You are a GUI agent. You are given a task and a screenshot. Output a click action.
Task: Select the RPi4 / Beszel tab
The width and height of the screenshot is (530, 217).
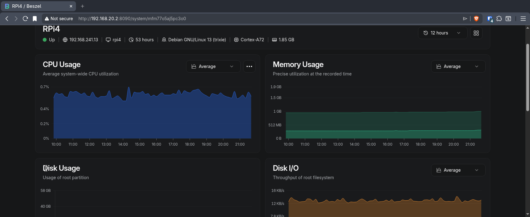(38, 6)
